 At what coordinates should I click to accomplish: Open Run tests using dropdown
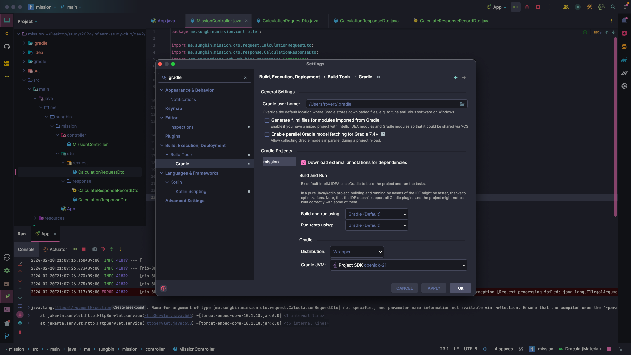point(376,225)
